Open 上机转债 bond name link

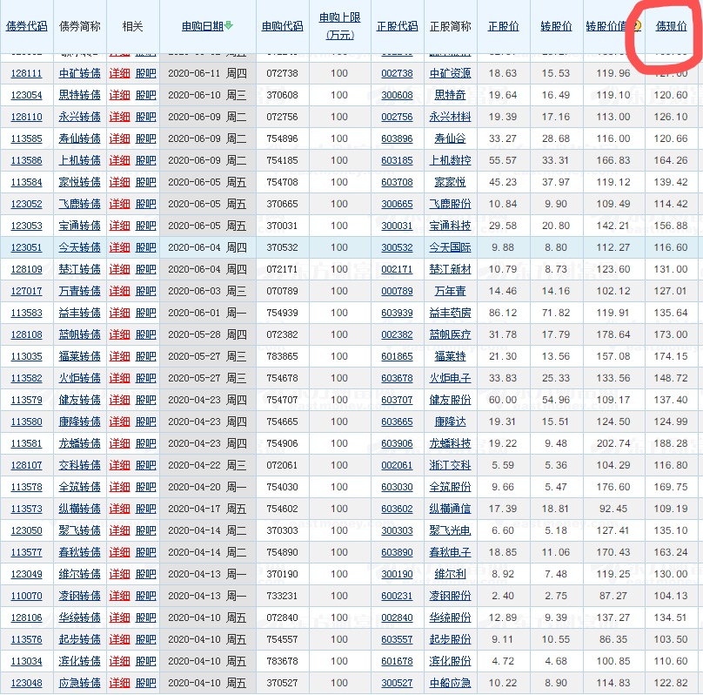click(x=80, y=160)
